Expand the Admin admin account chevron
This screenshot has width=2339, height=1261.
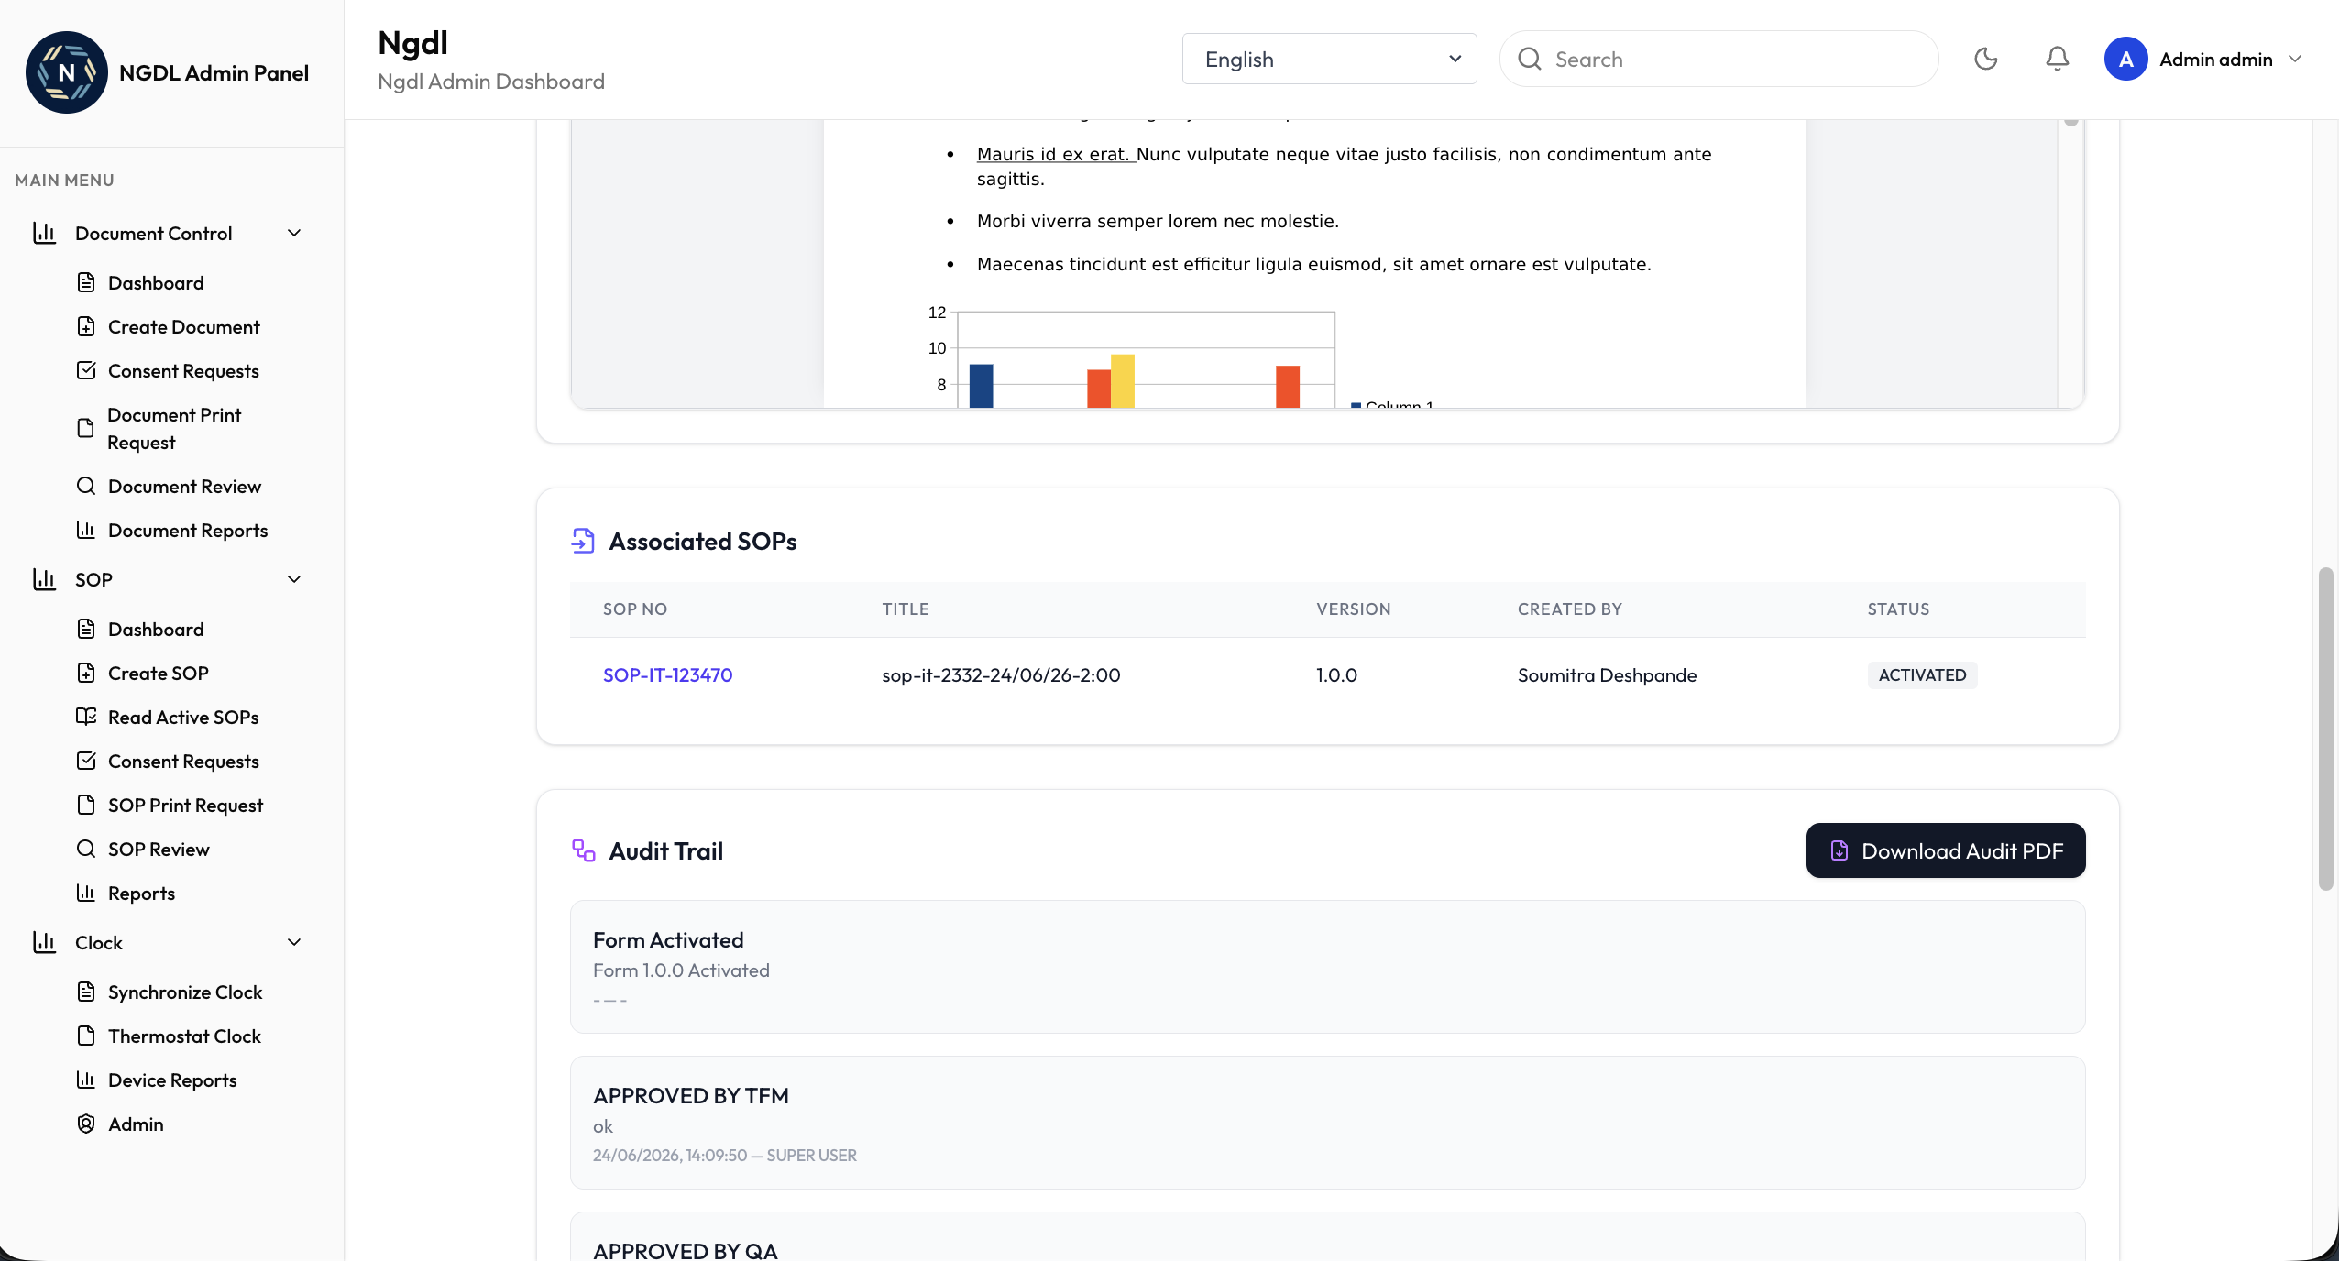(x=2295, y=59)
